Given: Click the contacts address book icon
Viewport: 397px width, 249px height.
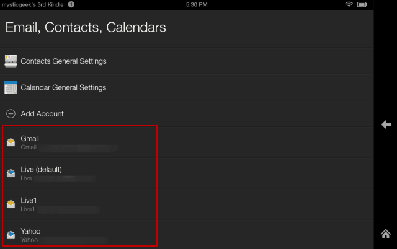Looking at the screenshot, I should coord(11,61).
